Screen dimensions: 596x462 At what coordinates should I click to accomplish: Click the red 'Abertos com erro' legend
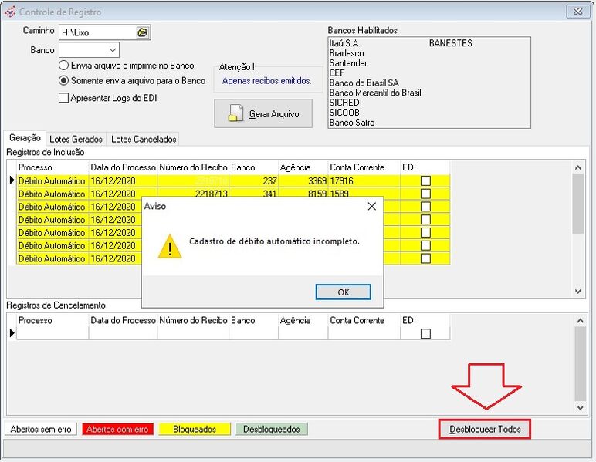(x=119, y=429)
